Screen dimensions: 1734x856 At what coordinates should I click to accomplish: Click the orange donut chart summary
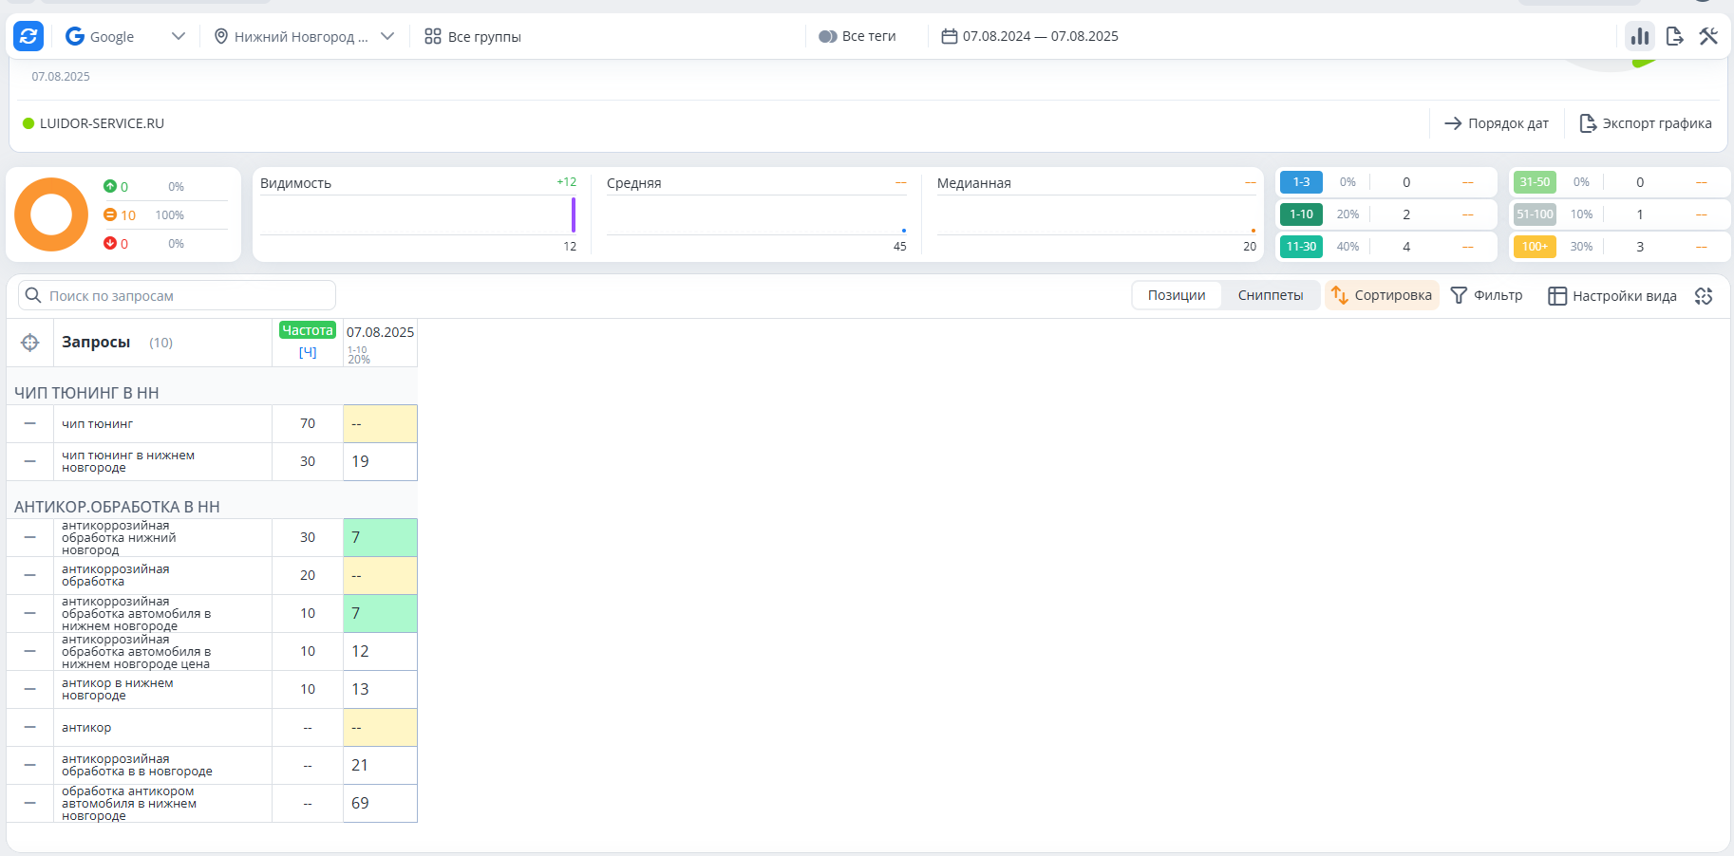[51, 214]
